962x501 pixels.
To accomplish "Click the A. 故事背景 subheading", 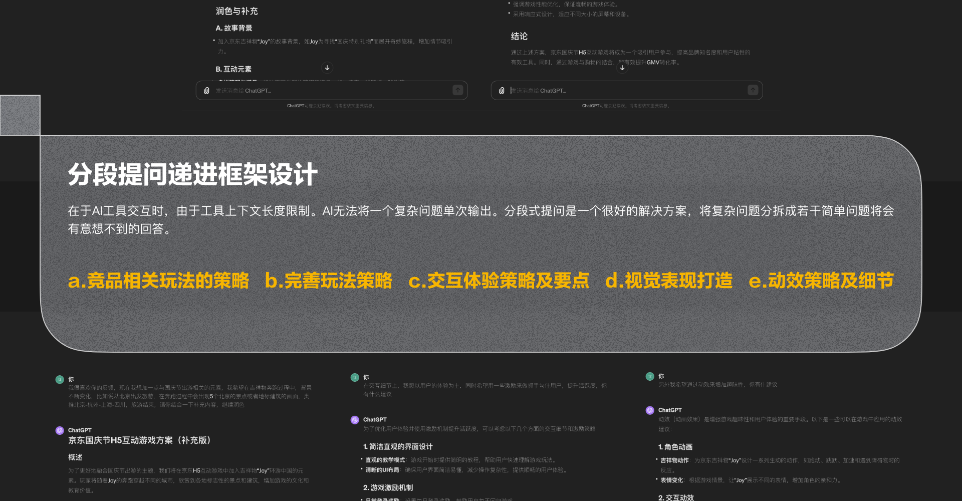I will 234,28.
